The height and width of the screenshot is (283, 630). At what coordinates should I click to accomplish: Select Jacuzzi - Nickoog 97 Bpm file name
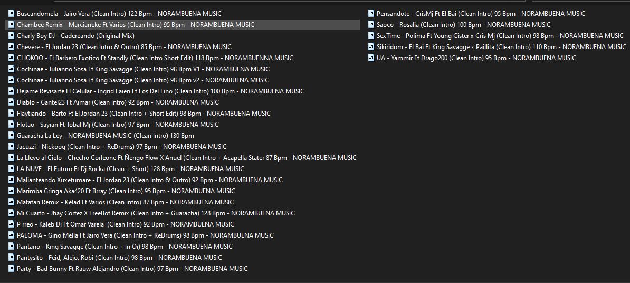pos(122,147)
